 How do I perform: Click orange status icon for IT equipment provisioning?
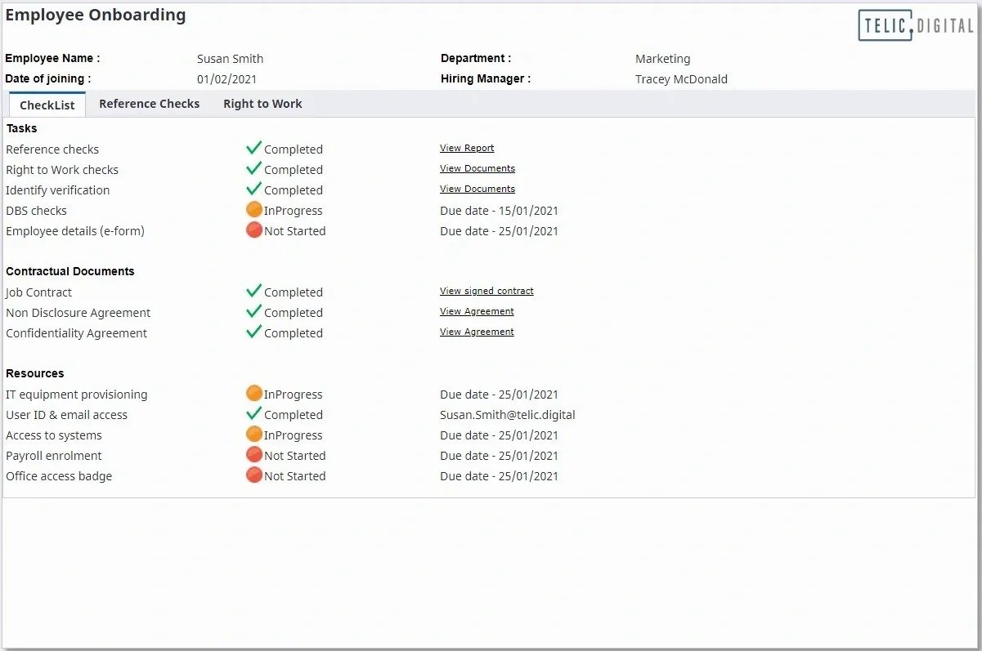click(254, 394)
